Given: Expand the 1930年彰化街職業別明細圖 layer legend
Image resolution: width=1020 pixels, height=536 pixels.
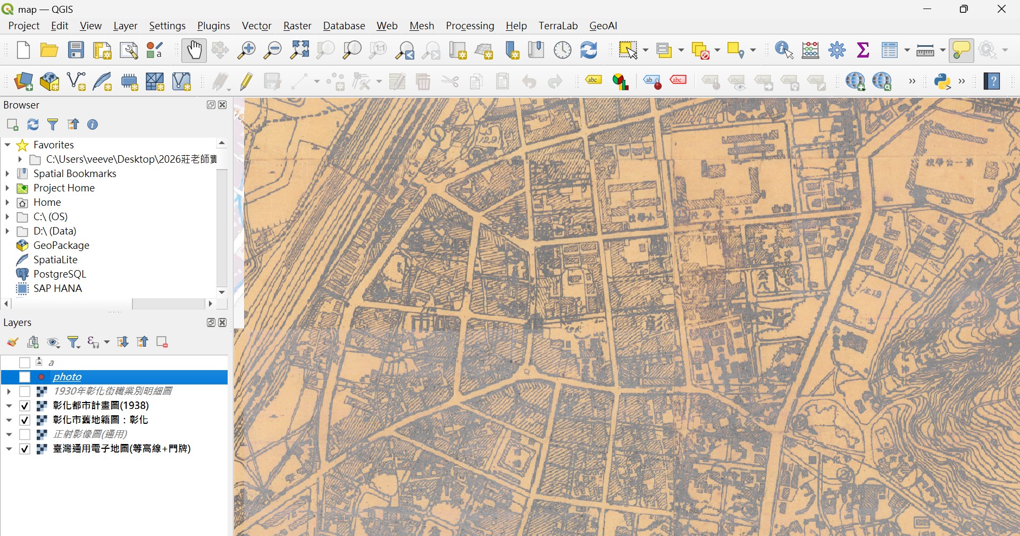Looking at the screenshot, I should coord(9,391).
